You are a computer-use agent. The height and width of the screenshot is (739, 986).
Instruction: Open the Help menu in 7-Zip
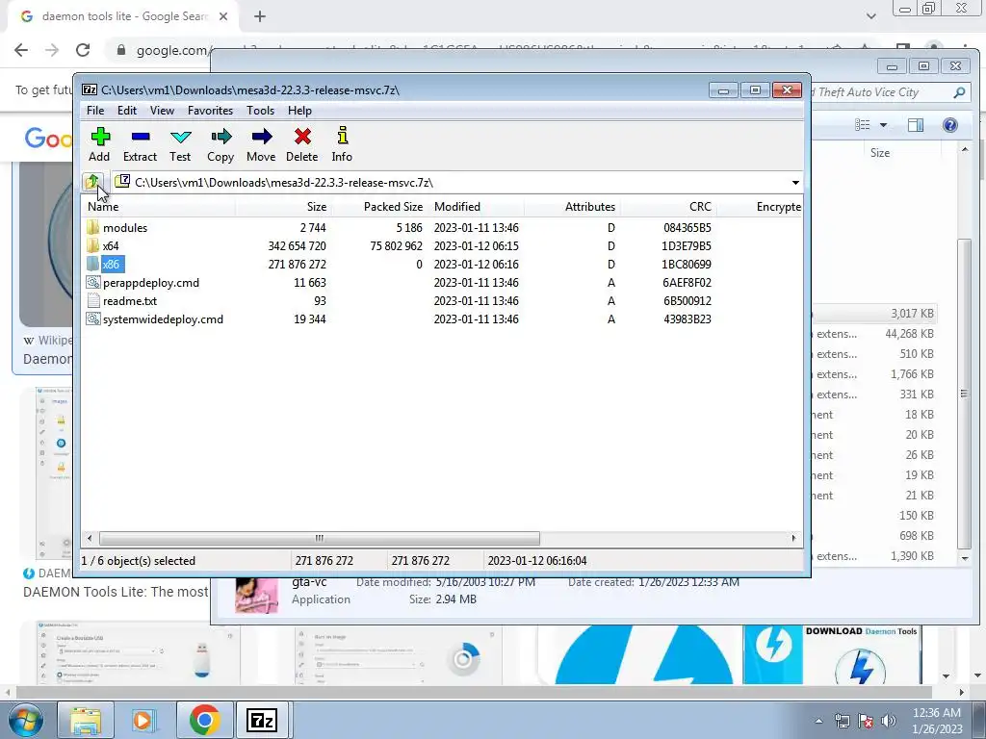pos(300,111)
